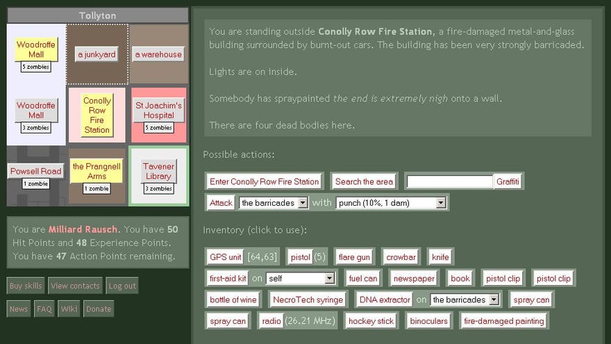Click the Buy skills button
Image resolution: width=611 pixels, height=344 pixels.
tap(26, 286)
